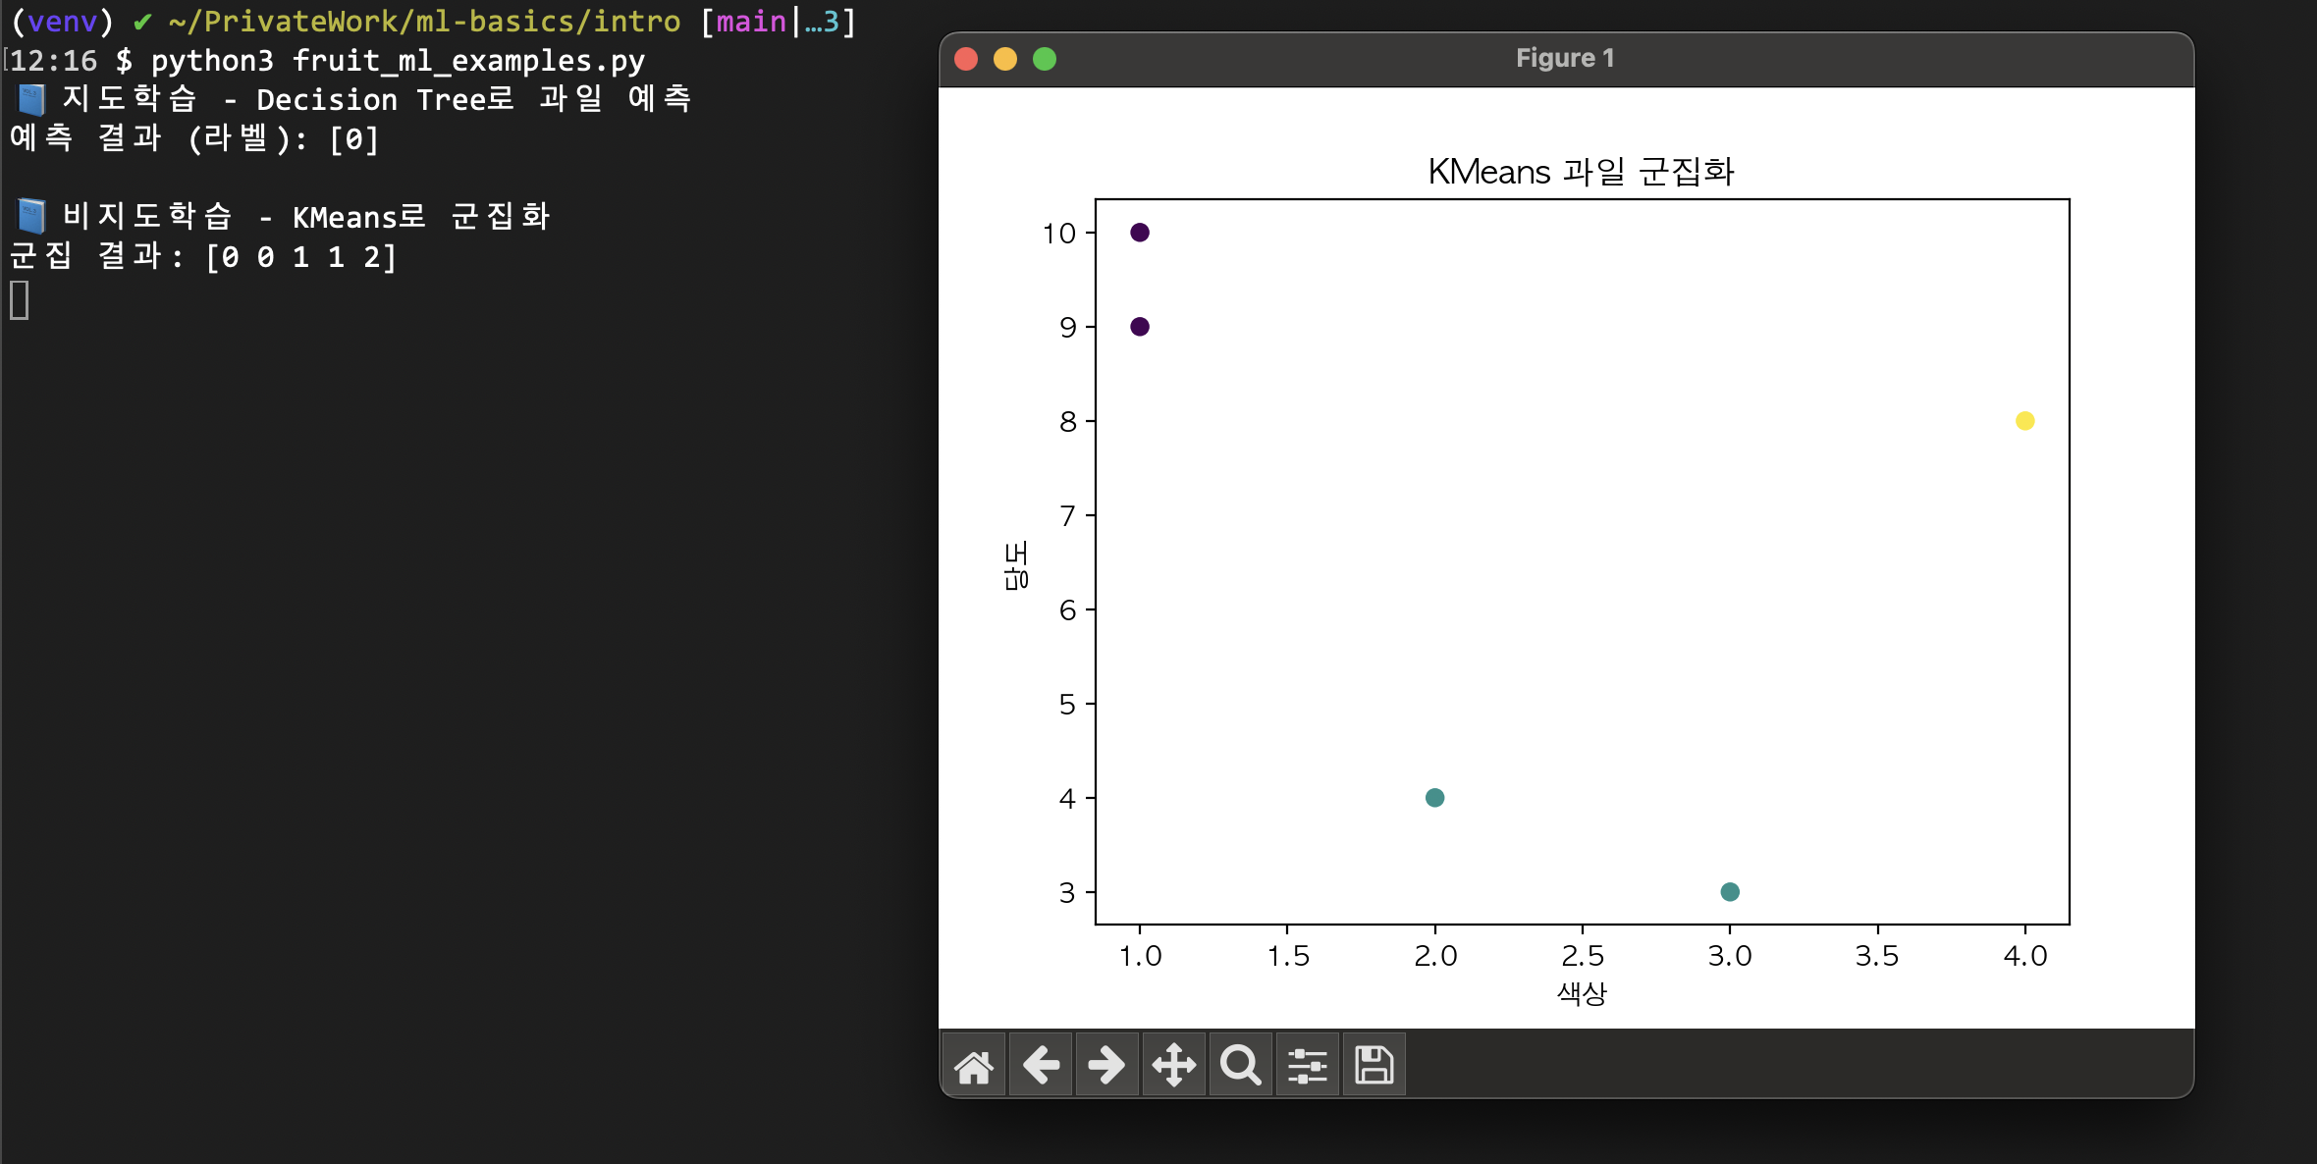Image resolution: width=2317 pixels, height=1164 pixels.
Task: Select the Pan move-arrows tool
Action: [x=1173, y=1065]
